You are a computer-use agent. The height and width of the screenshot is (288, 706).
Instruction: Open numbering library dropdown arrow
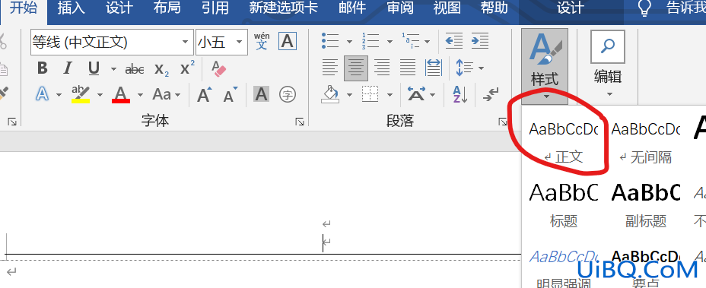(x=390, y=42)
